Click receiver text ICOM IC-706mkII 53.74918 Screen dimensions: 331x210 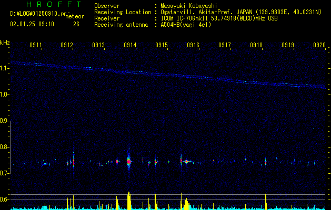click(199, 18)
